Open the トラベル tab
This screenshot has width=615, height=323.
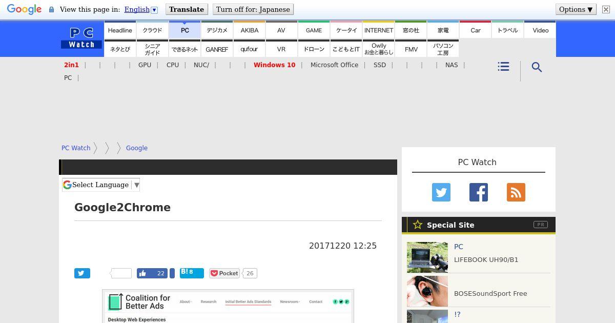(507, 30)
